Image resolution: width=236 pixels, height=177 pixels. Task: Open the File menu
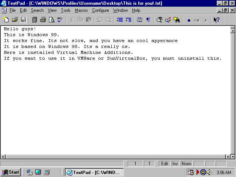pyautogui.click(x=13, y=10)
